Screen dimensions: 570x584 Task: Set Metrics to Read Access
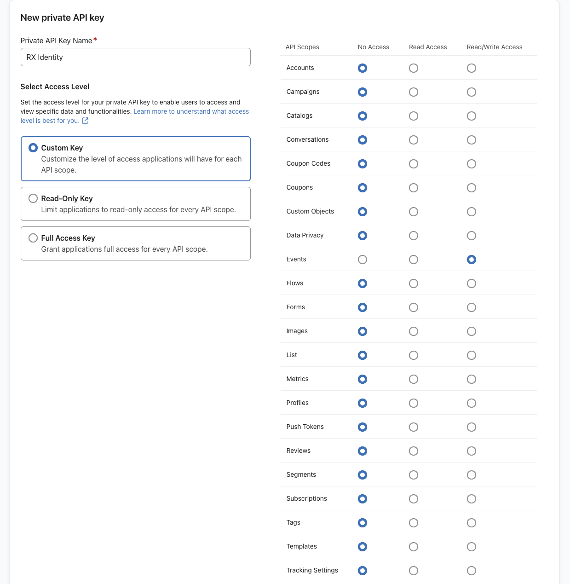414,379
